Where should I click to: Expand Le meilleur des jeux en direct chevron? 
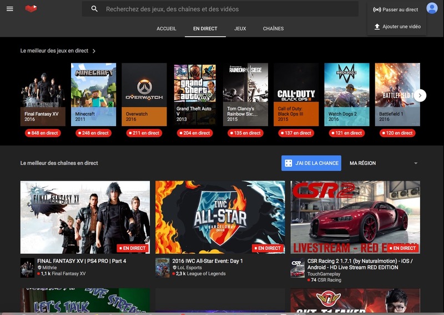pos(94,51)
